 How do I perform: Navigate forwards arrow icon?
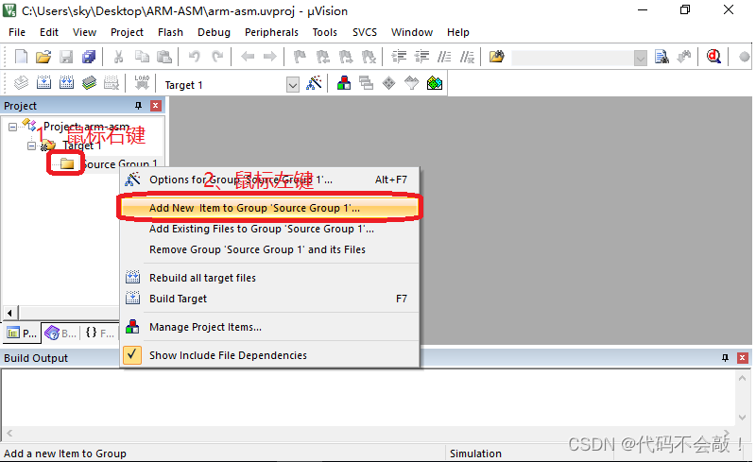pos(270,57)
